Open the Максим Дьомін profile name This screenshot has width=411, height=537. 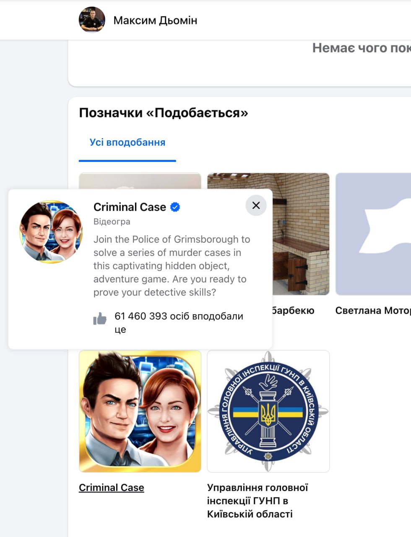click(x=155, y=20)
